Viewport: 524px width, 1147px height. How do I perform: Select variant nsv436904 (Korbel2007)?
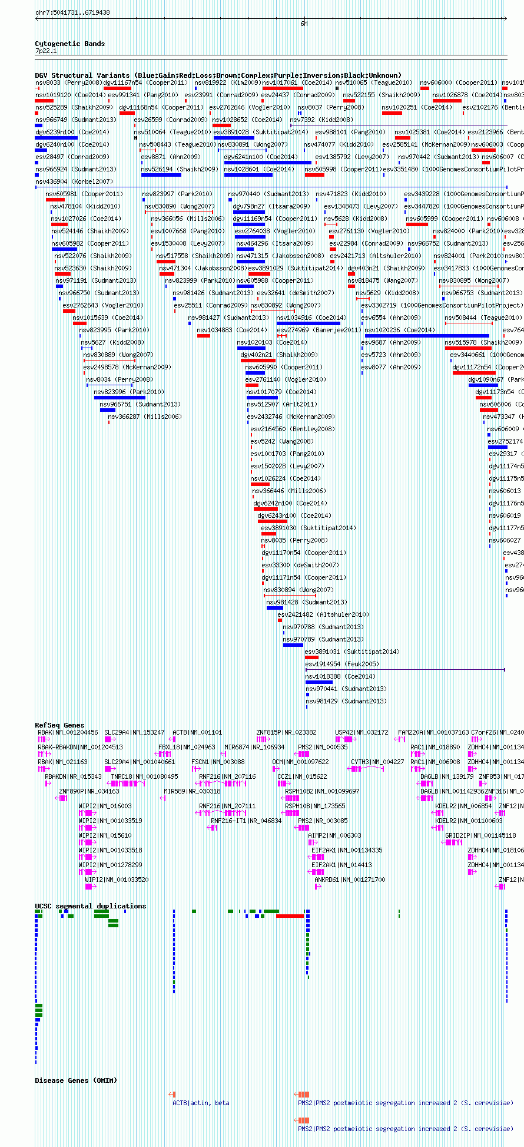74,181
